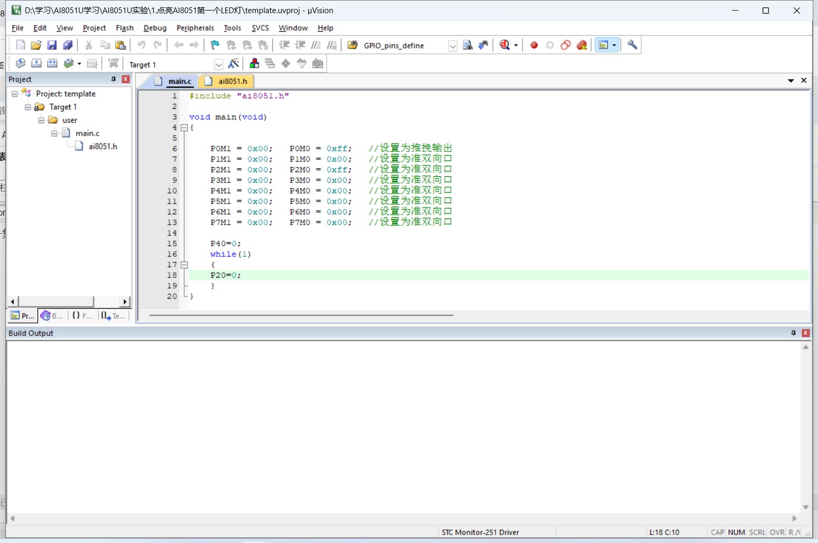Switch to the ai8051.h editor tab
This screenshot has width=818, height=543.
coord(226,81)
